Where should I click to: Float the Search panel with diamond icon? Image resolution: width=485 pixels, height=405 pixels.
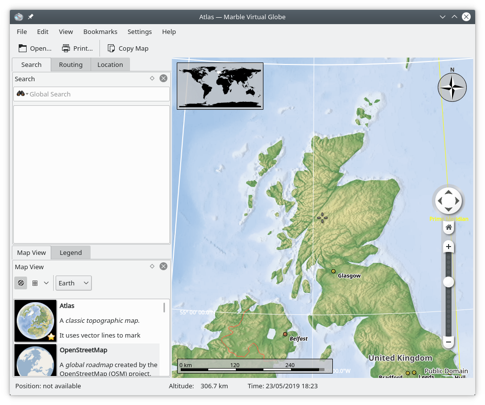click(x=152, y=78)
